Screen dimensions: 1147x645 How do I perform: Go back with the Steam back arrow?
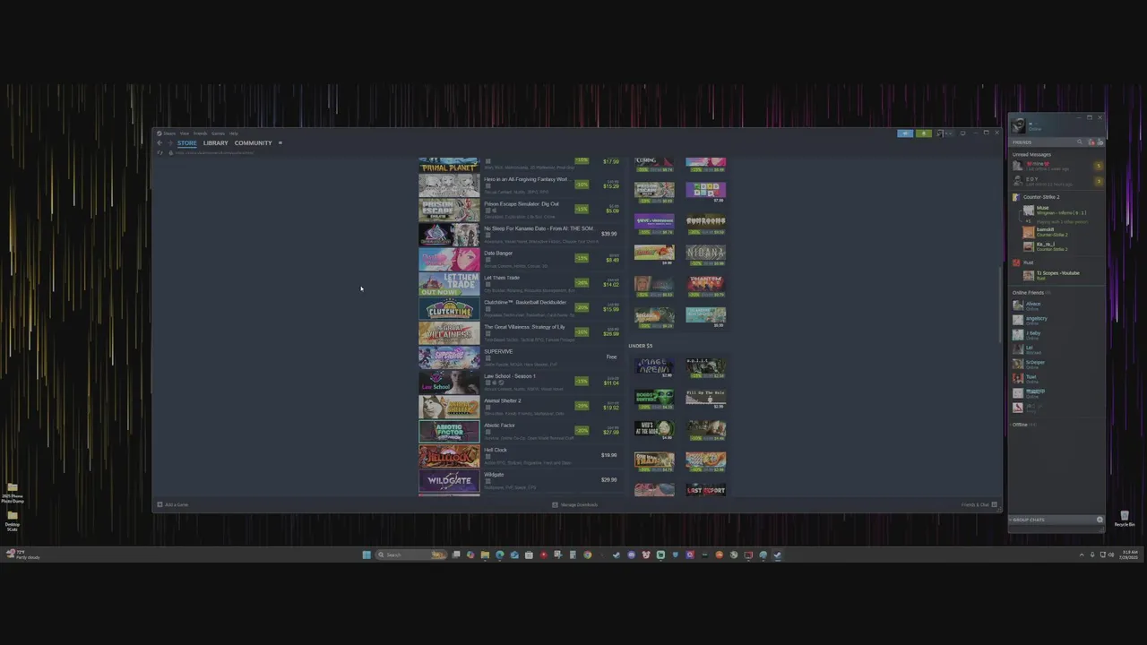click(x=160, y=143)
